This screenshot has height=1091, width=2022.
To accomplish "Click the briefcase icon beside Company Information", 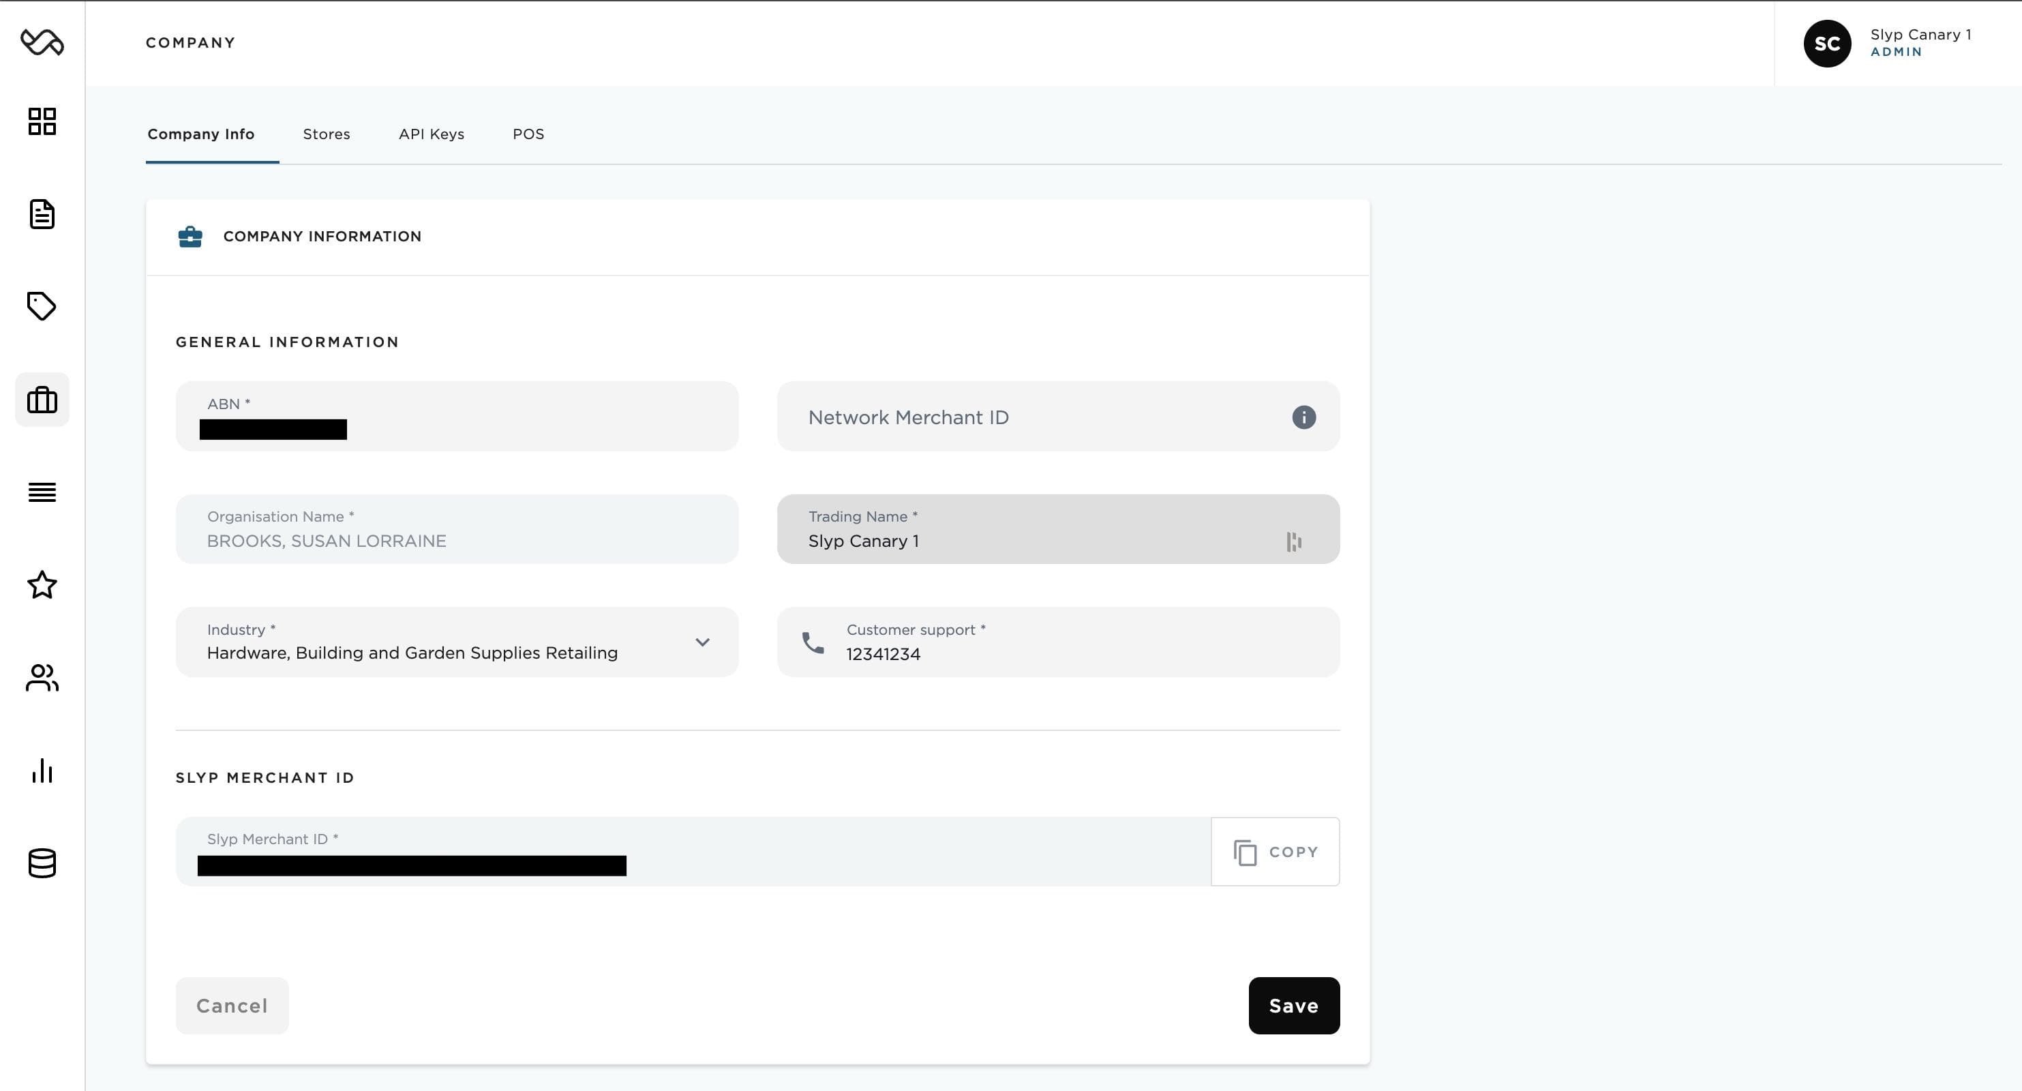I will (190, 236).
